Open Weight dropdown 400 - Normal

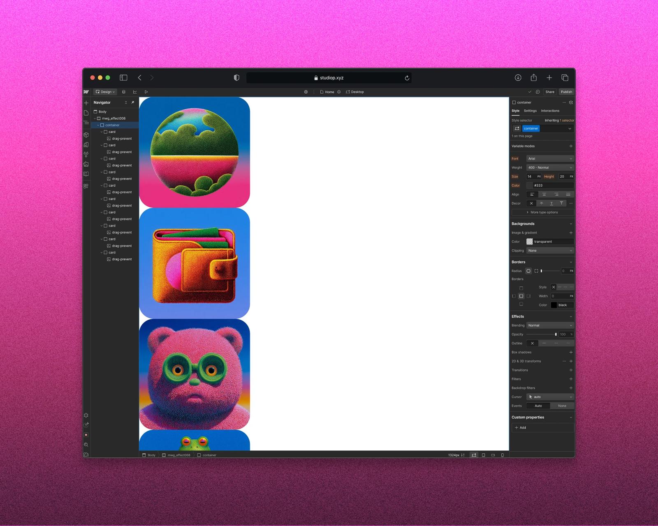coord(550,168)
